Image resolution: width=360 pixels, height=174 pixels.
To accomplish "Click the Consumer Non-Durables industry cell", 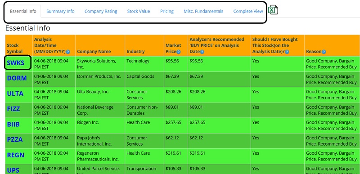I will tap(144, 110).
